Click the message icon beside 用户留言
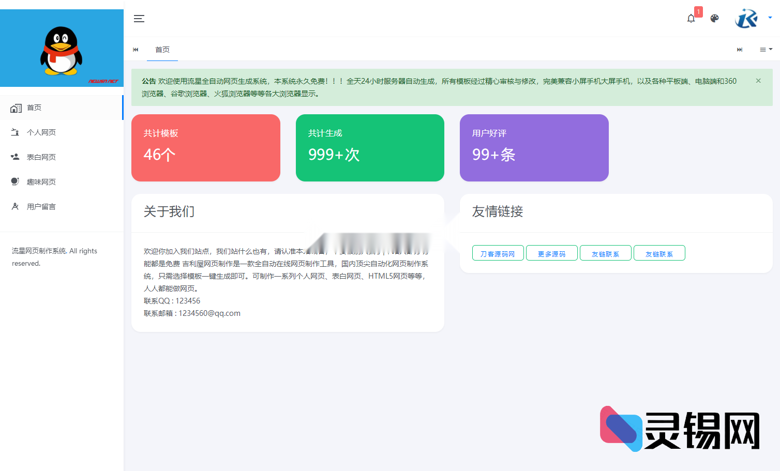The width and height of the screenshot is (780, 471). click(16, 206)
